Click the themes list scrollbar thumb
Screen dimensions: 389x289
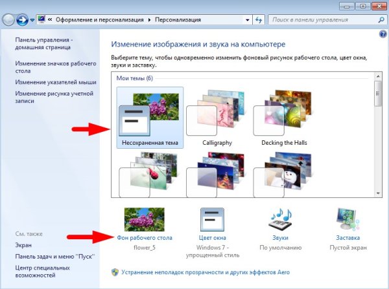click(x=378, y=94)
